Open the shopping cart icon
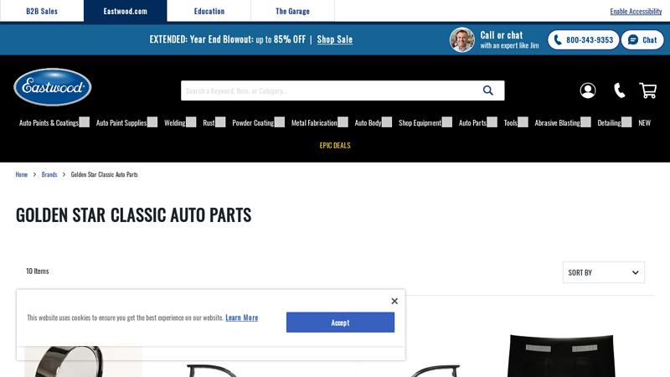Viewport: 670px width, 377px height. click(647, 90)
